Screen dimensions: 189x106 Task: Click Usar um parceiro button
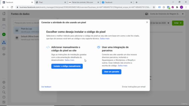click(112, 72)
